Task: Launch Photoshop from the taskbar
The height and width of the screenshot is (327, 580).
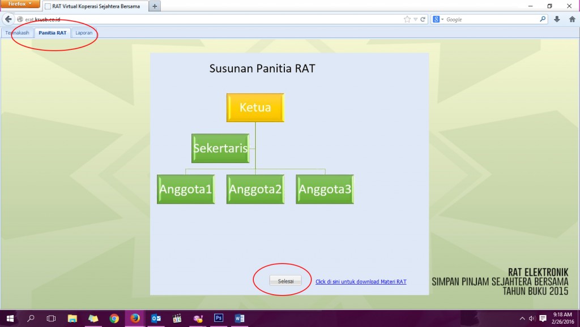Action: tap(218, 318)
